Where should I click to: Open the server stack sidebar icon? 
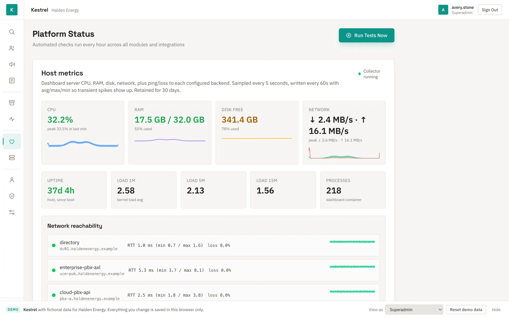(12, 158)
